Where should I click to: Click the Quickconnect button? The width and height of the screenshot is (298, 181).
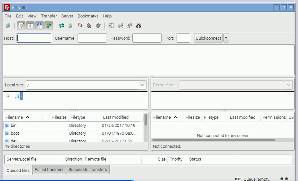(208, 38)
